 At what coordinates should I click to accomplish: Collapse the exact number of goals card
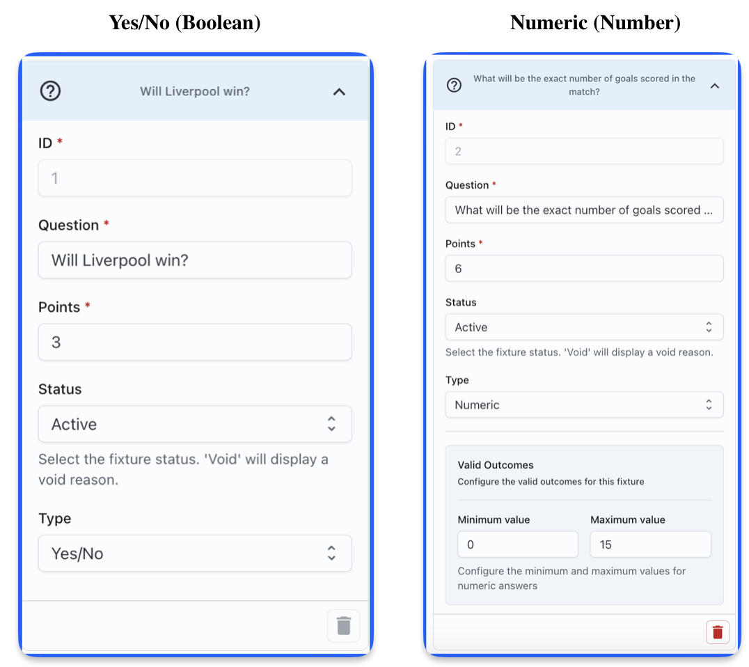tap(714, 85)
